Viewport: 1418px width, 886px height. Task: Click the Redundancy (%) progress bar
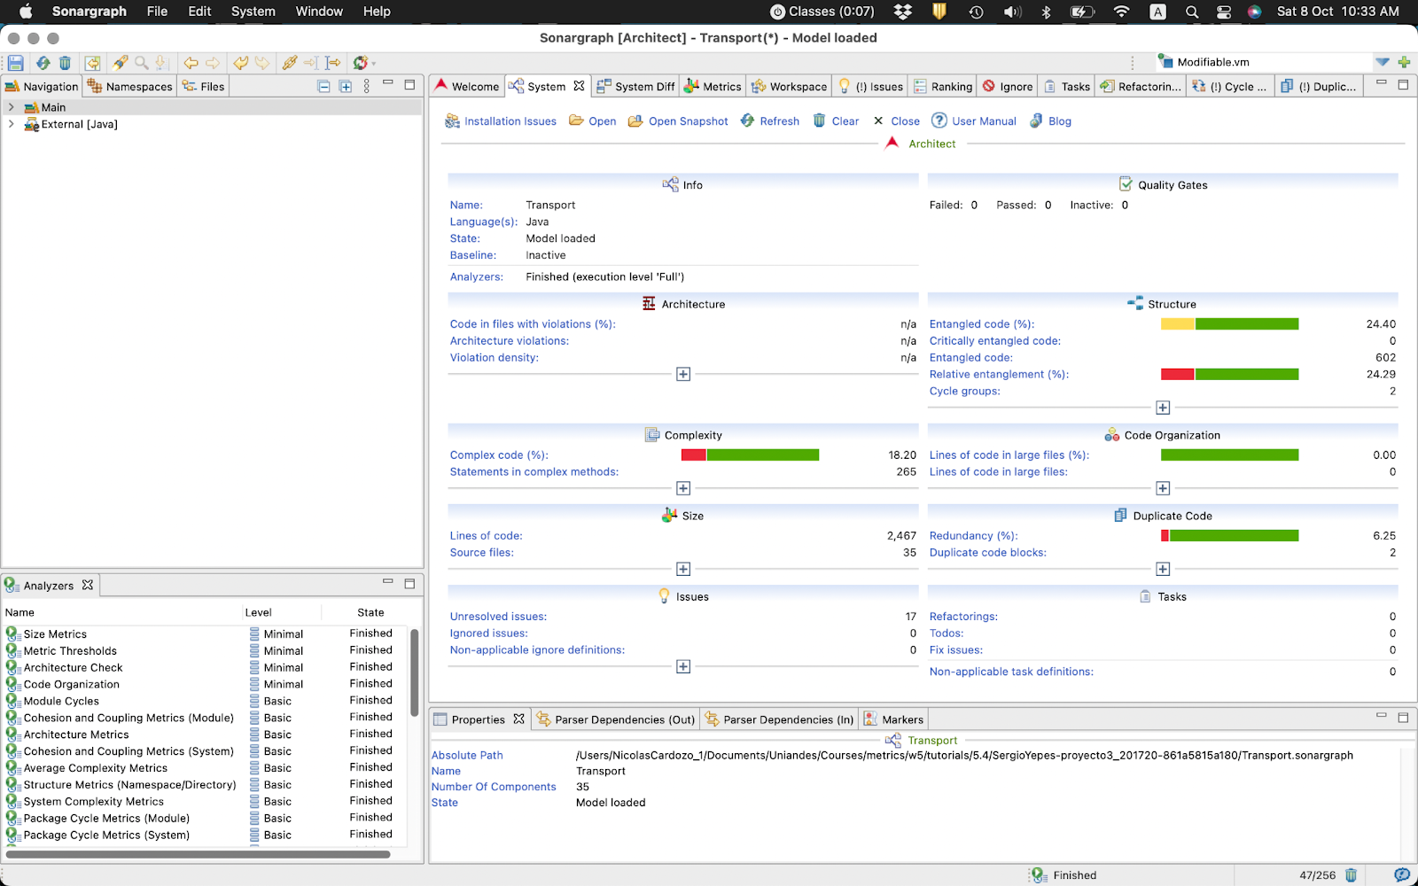tap(1230, 536)
